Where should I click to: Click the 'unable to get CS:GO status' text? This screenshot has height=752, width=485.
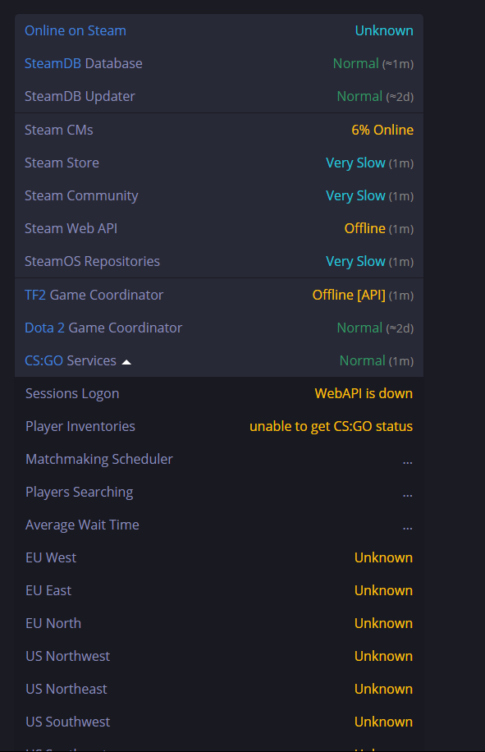(x=332, y=426)
